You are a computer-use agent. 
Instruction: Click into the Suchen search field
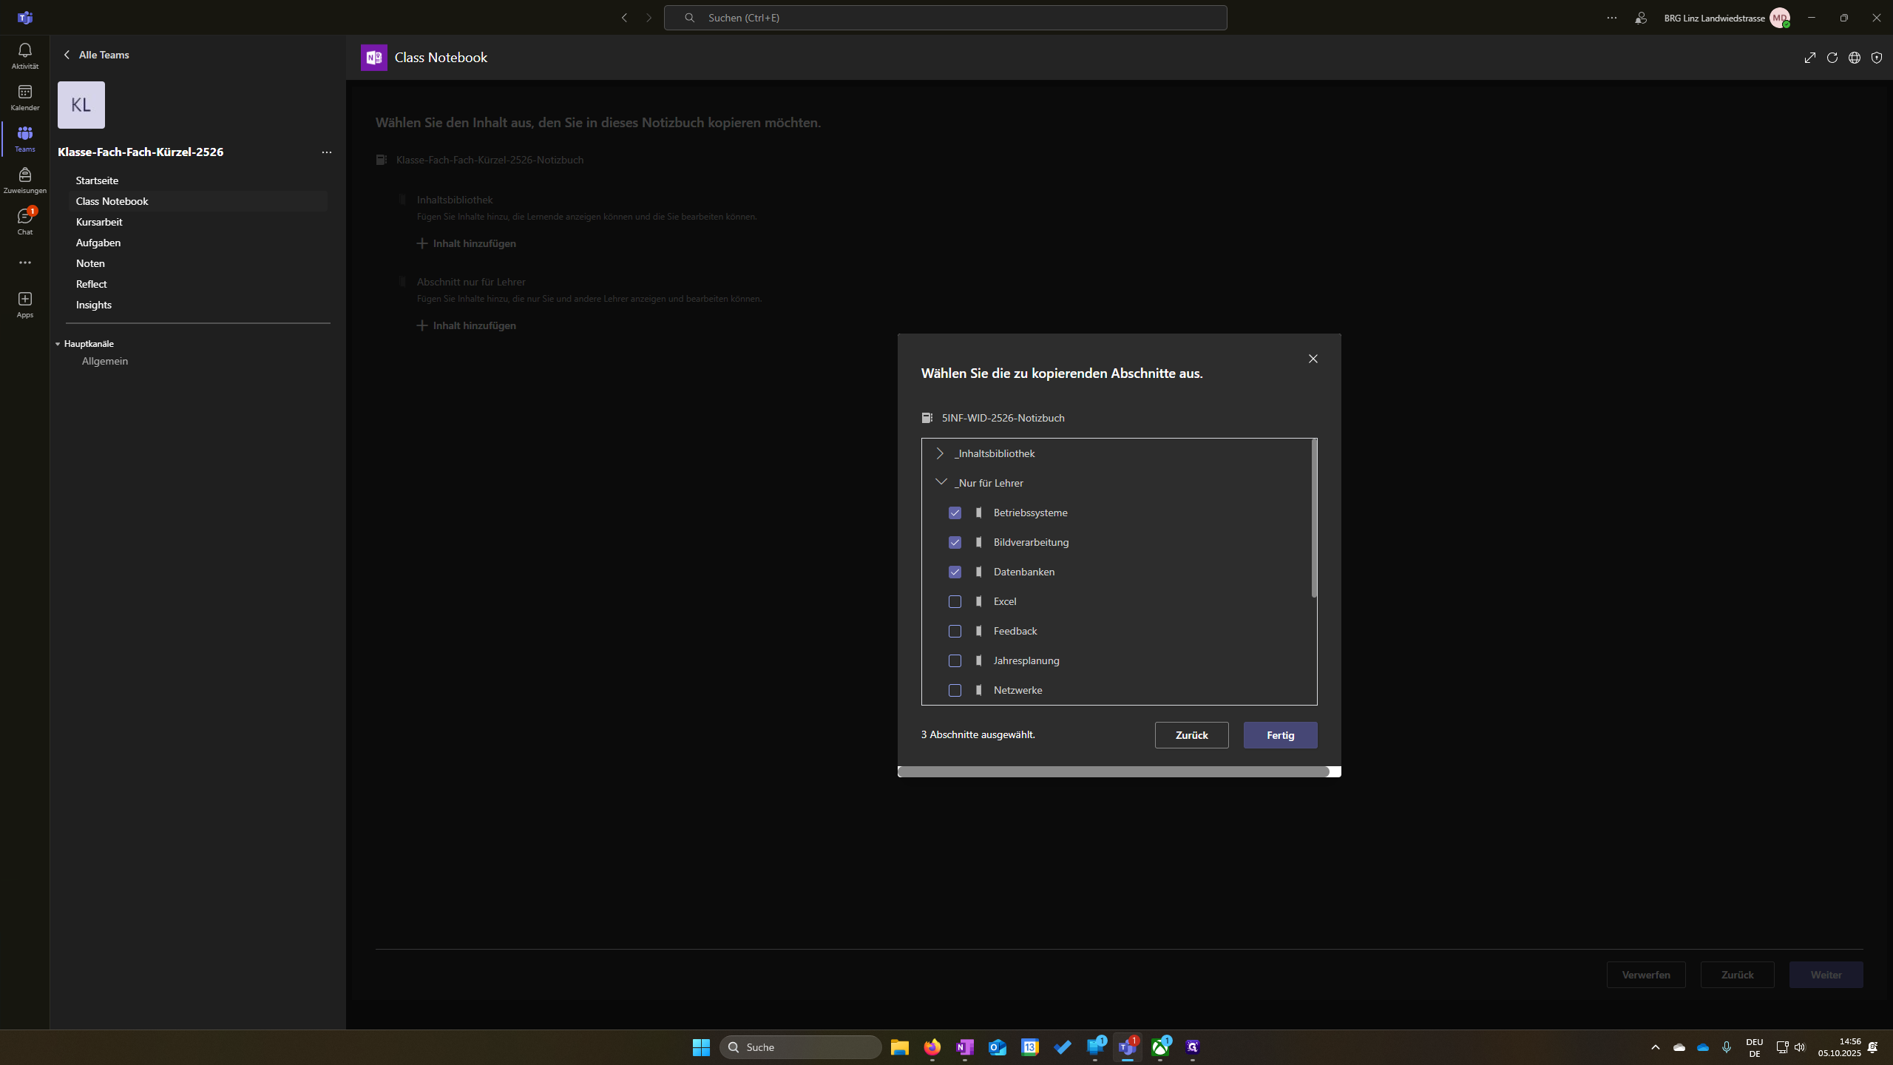pyautogui.click(x=945, y=18)
